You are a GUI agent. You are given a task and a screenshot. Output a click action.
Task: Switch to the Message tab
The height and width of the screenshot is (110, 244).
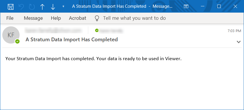(x=33, y=18)
